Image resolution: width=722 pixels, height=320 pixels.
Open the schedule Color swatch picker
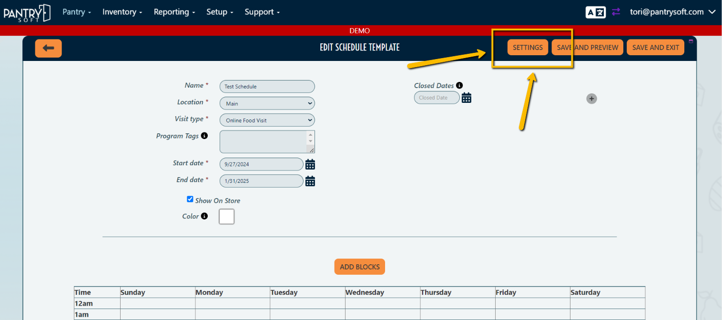[x=226, y=216]
